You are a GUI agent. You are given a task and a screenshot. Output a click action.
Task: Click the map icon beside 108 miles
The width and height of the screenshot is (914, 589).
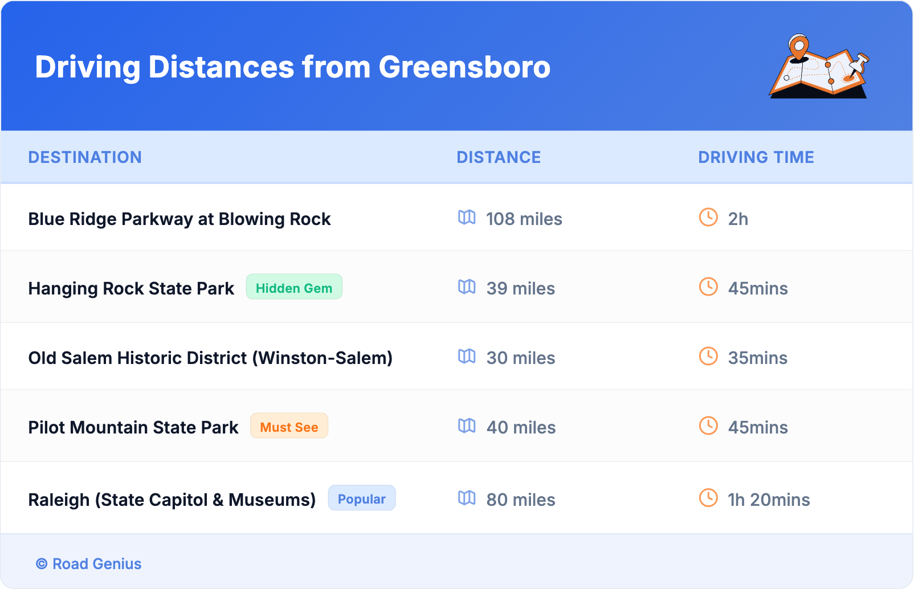tap(467, 218)
